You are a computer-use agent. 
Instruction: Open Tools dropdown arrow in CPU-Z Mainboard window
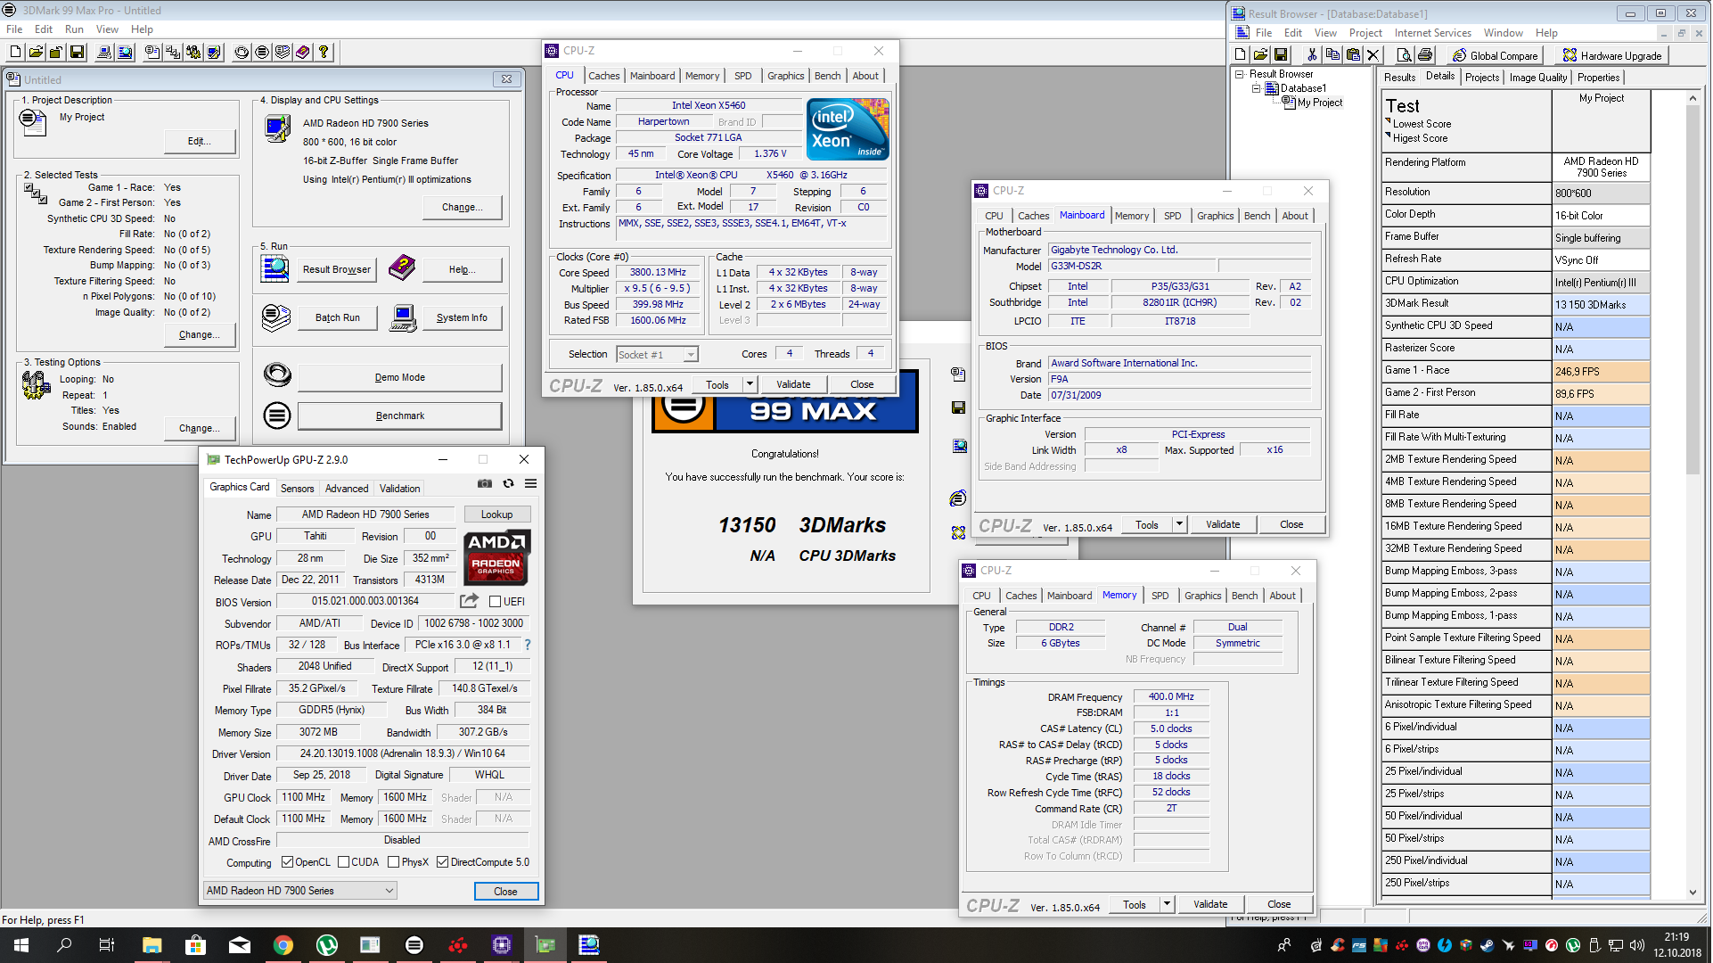[x=1179, y=524]
